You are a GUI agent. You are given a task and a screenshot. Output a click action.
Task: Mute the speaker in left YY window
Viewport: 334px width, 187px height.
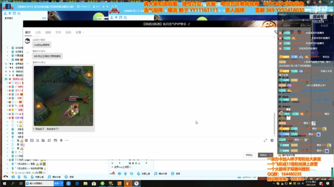tap(13, 177)
